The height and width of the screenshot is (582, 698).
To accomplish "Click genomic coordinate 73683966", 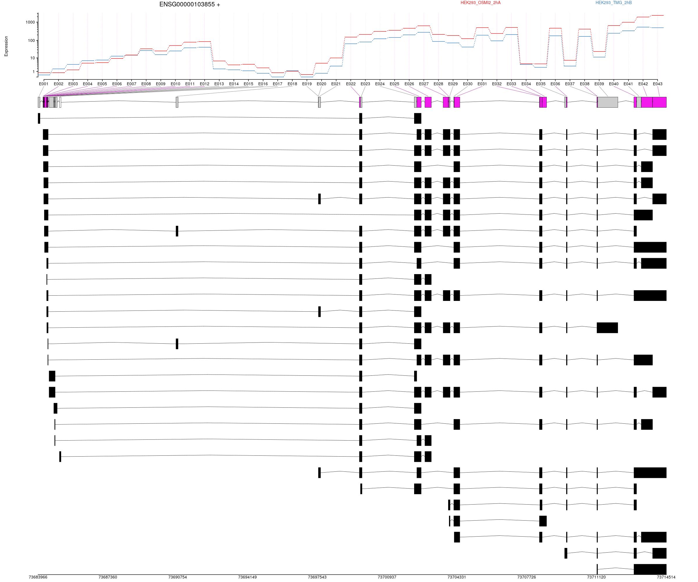I will (x=38, y=577).
